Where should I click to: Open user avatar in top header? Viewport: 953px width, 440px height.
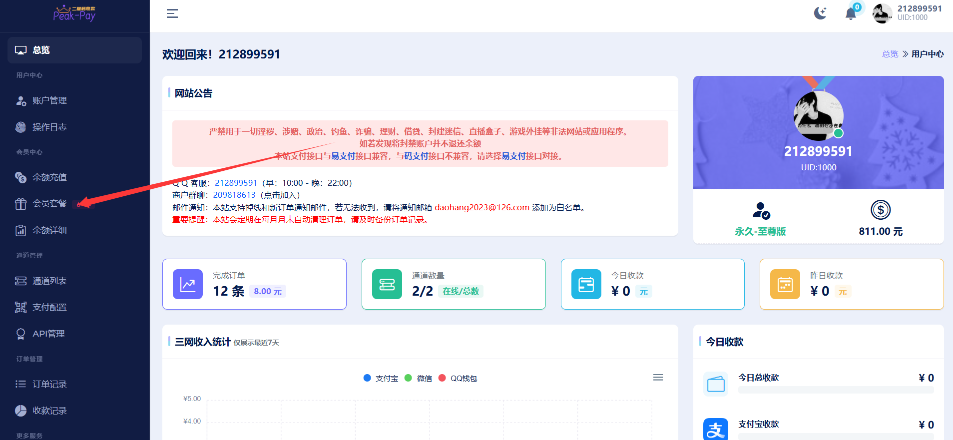click(x=883, y=13)
